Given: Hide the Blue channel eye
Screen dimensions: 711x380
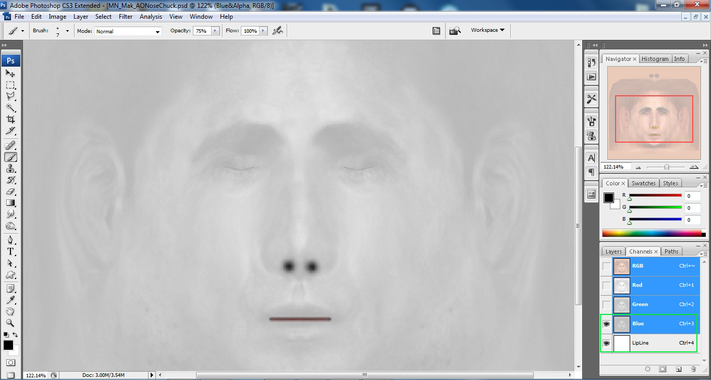Looking at the screenshot, I should point(606,324).
